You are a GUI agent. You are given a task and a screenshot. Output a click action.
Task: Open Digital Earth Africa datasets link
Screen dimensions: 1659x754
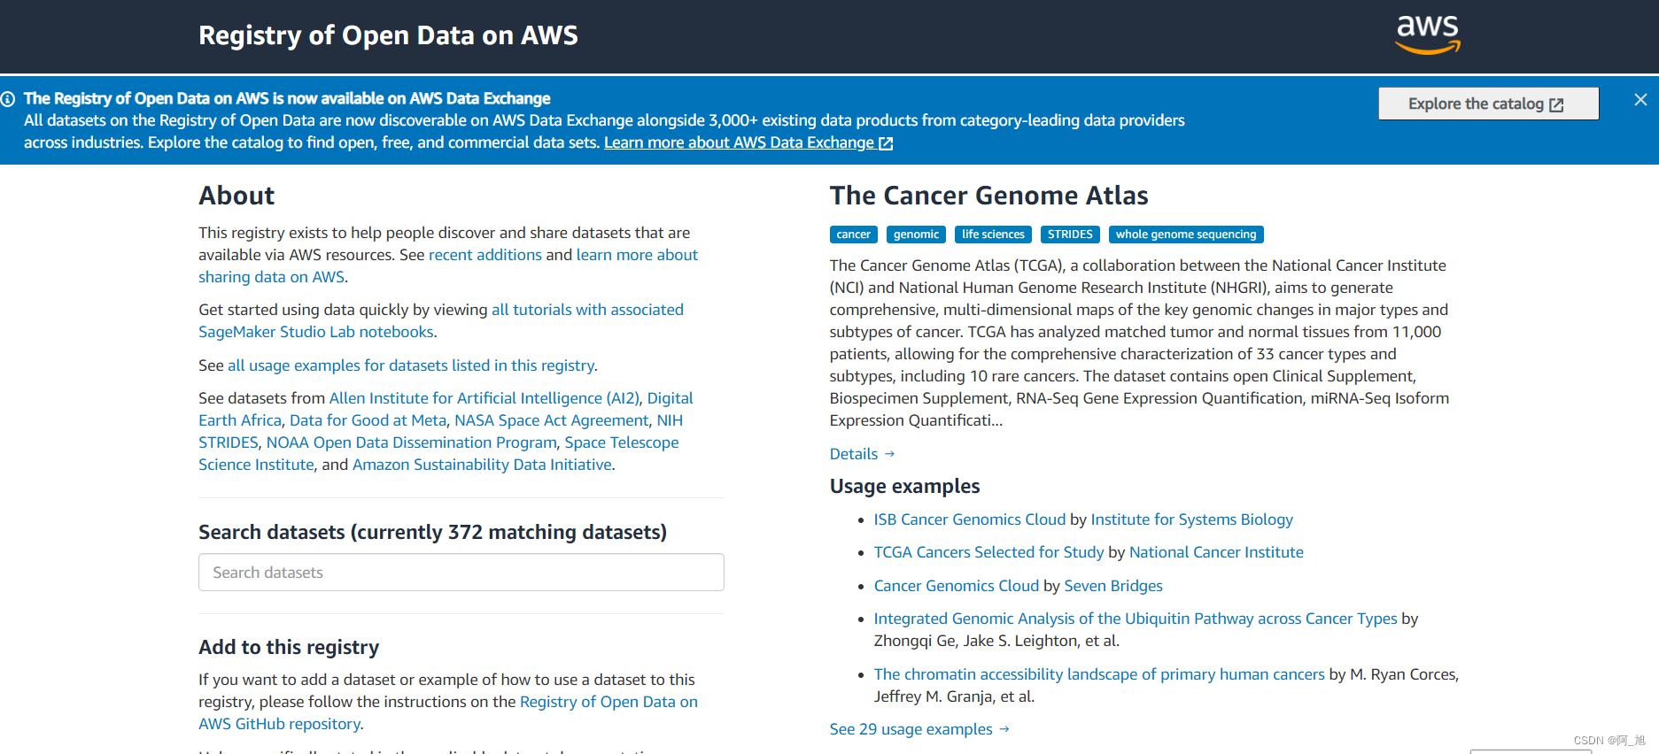tap(446, 409)
